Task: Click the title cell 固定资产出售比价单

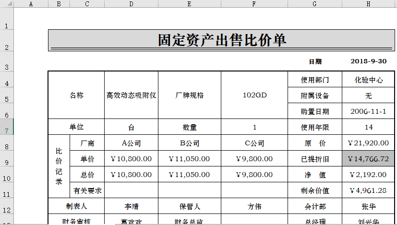Action: coord(222,40)
